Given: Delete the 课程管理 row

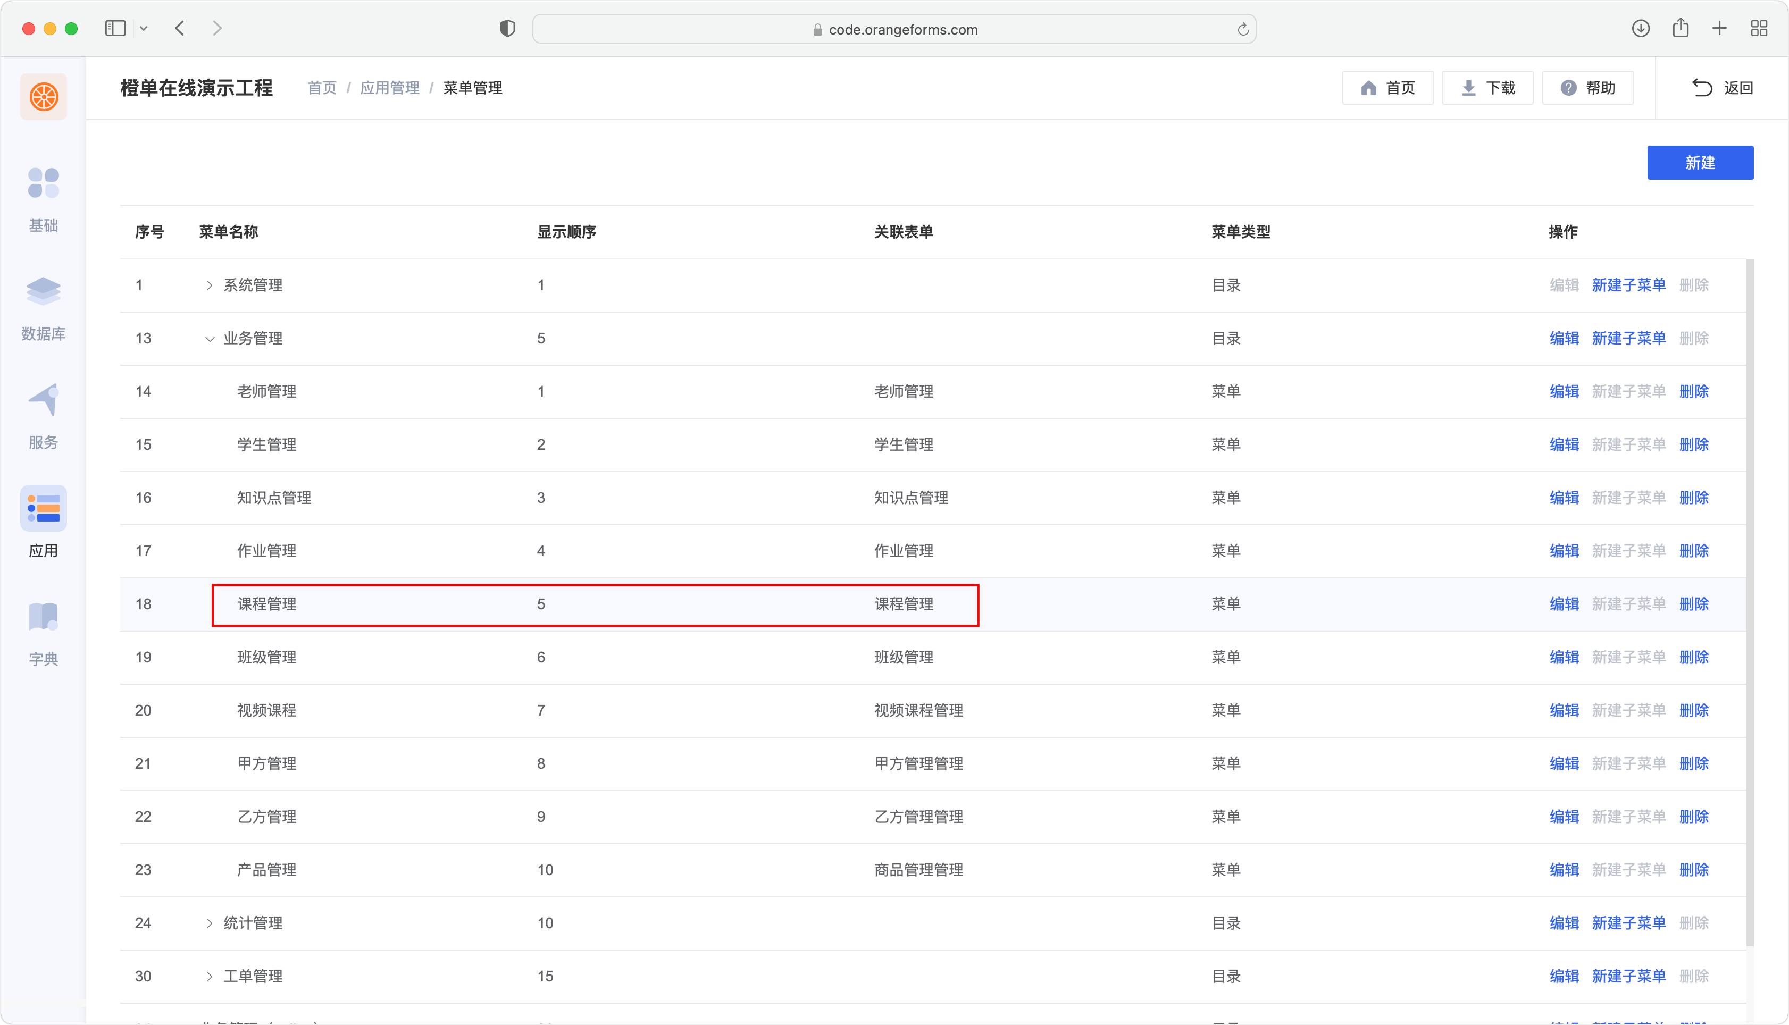Looking at the screenshot, I should 1694,604.
